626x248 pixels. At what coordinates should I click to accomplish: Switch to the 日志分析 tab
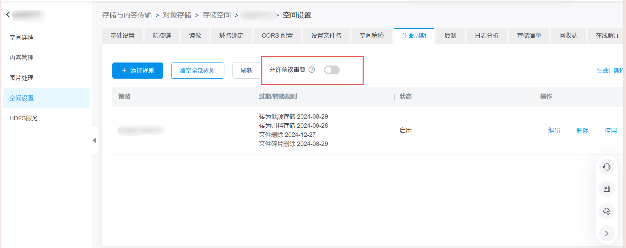point(487,36)
